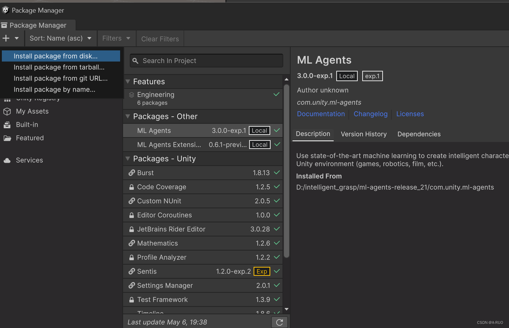Choose Install package from git URL
This screenshot has height=328, width=509.
60,78
